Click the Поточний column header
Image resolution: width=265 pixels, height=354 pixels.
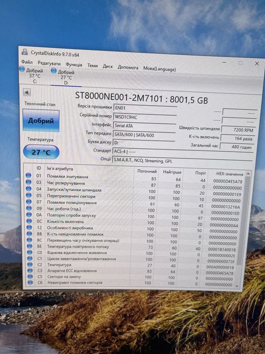tap(147, 171)
